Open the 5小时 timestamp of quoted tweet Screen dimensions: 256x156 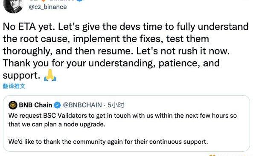tap(116, 105)
